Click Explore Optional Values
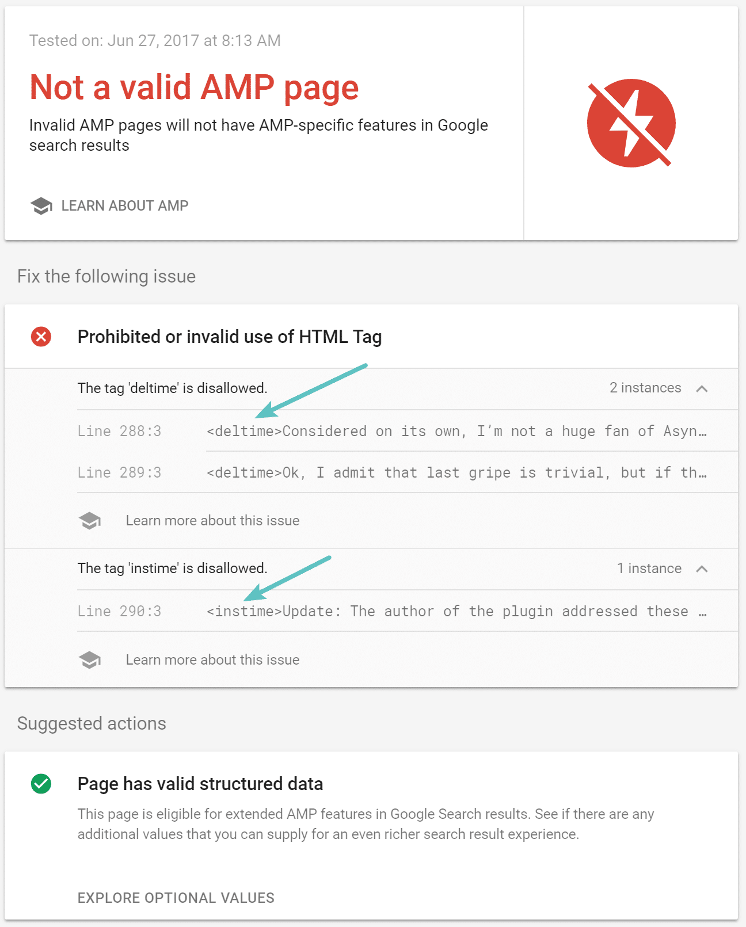The width and height of the screenshot is (746, 927). point(176,897)
